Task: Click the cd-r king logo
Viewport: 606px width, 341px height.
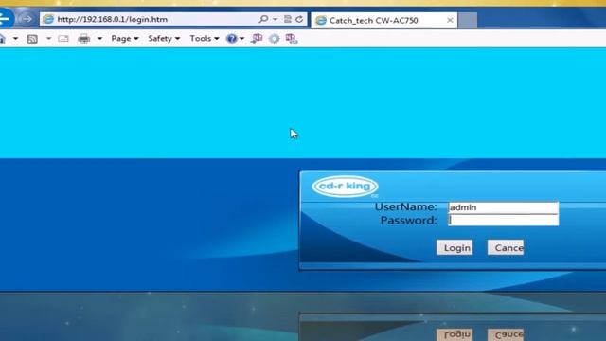Action: (x=345, y=187)
